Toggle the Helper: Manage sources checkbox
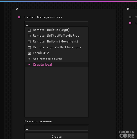 point(19,17)
